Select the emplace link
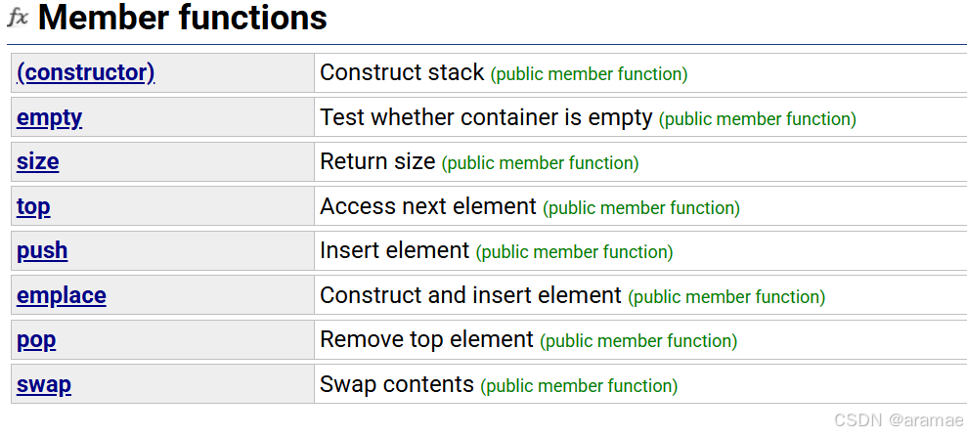 click(61, 295)
